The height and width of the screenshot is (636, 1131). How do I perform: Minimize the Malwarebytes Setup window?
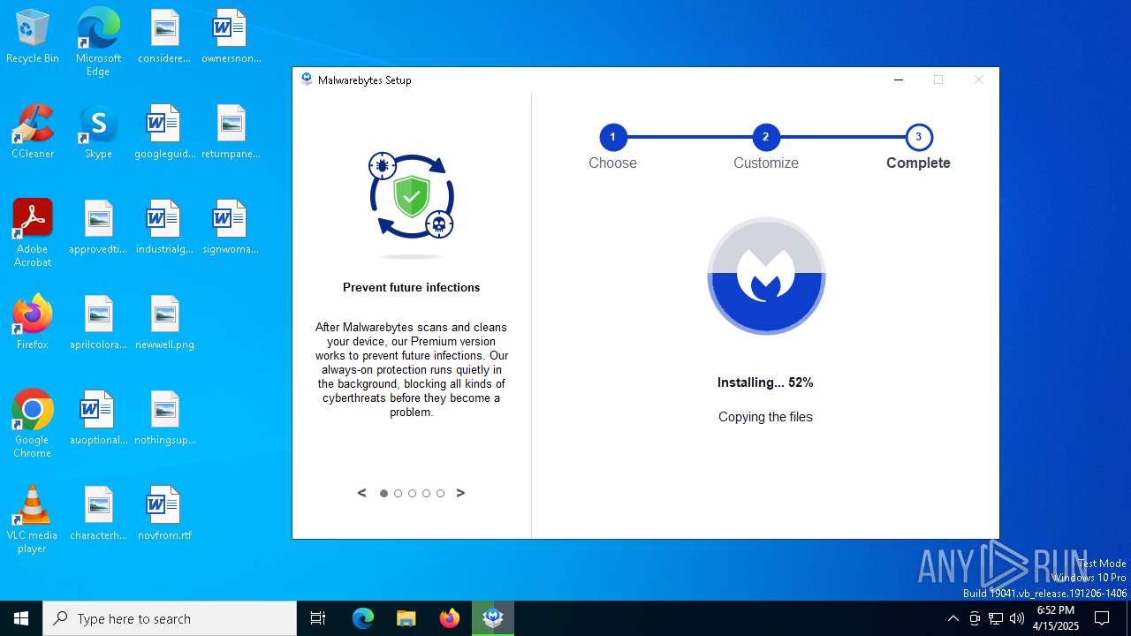click(x=899, y=79)
